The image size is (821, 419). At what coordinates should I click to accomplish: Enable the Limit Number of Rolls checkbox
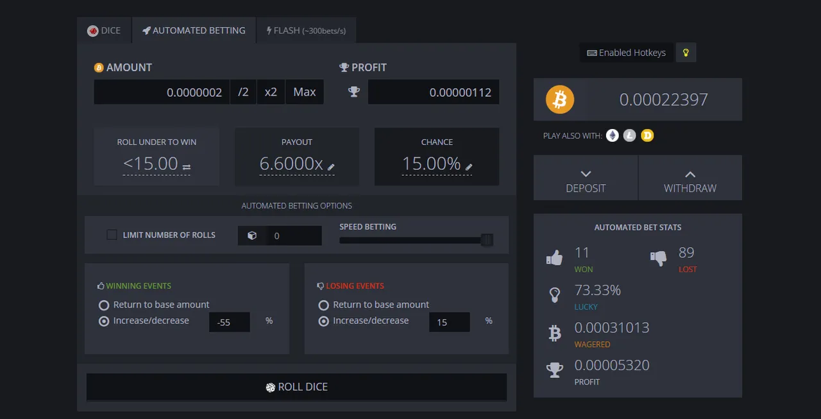(x=112, y=235)
